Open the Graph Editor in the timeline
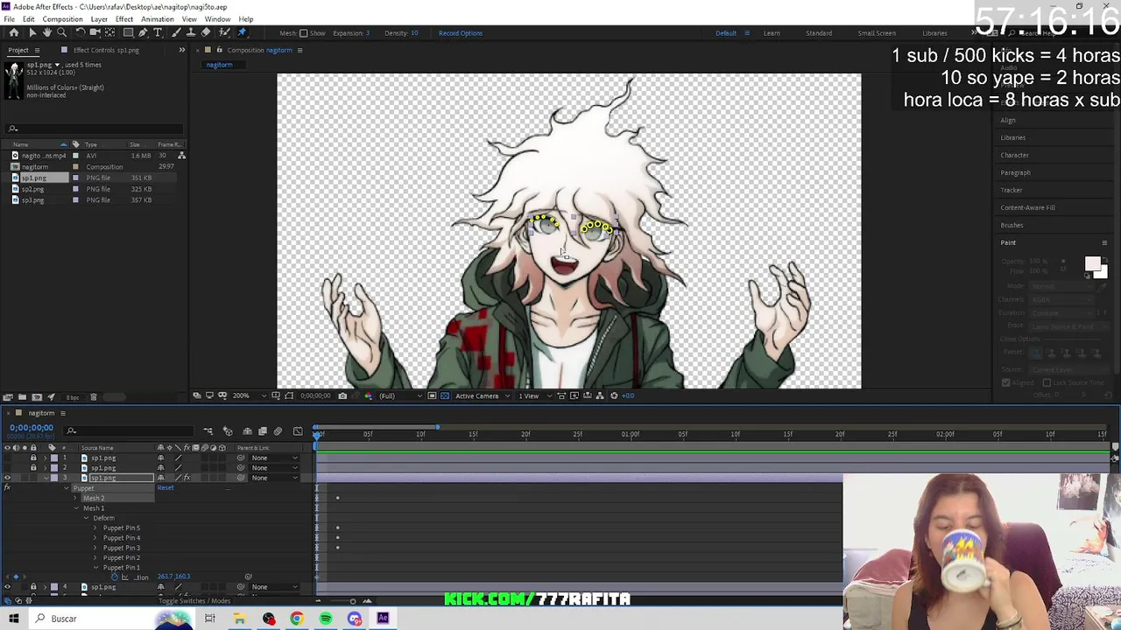The image size is (1121, 630). [x=298, y=431]
